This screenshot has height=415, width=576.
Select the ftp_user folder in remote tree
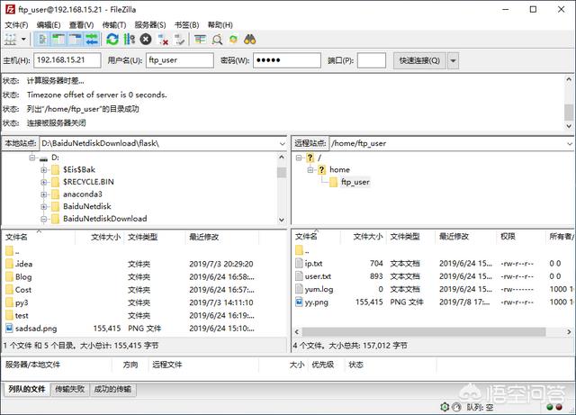pos(355,182)
